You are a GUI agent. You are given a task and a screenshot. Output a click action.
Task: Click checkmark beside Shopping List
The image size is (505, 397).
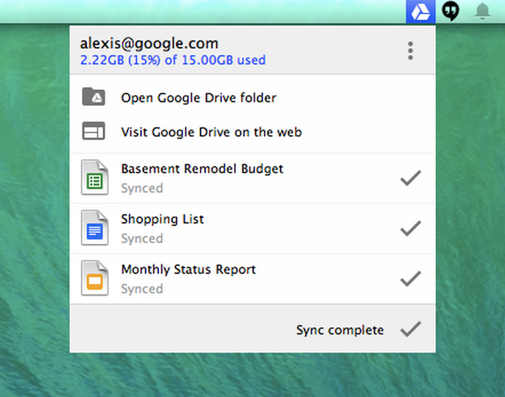click(410, 228)
